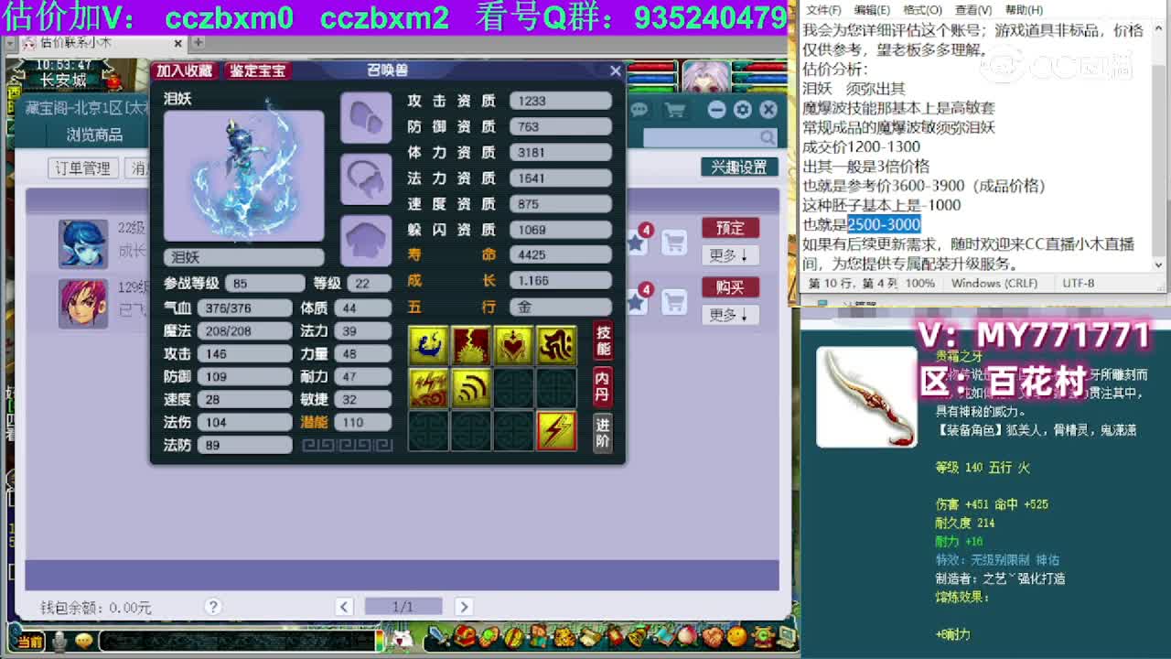Open the 浏览商品 tab
Viewport: 1171px width, 659px height.
point(94,135)
